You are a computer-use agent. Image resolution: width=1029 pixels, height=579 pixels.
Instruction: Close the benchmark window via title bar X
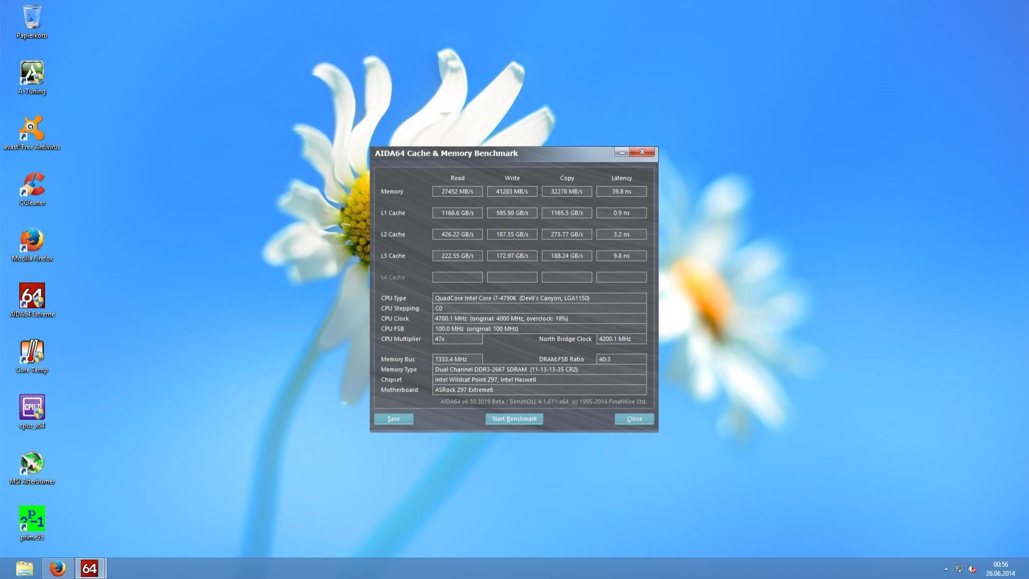point(642,152)
